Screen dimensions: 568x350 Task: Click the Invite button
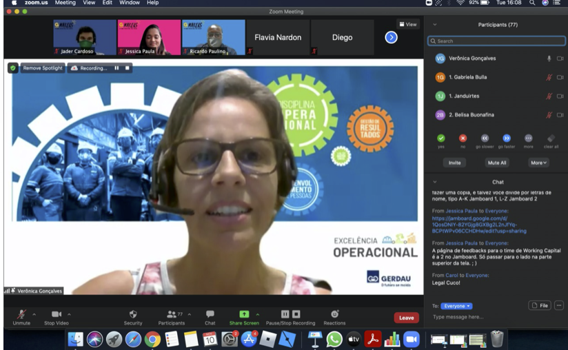point(455,163)
